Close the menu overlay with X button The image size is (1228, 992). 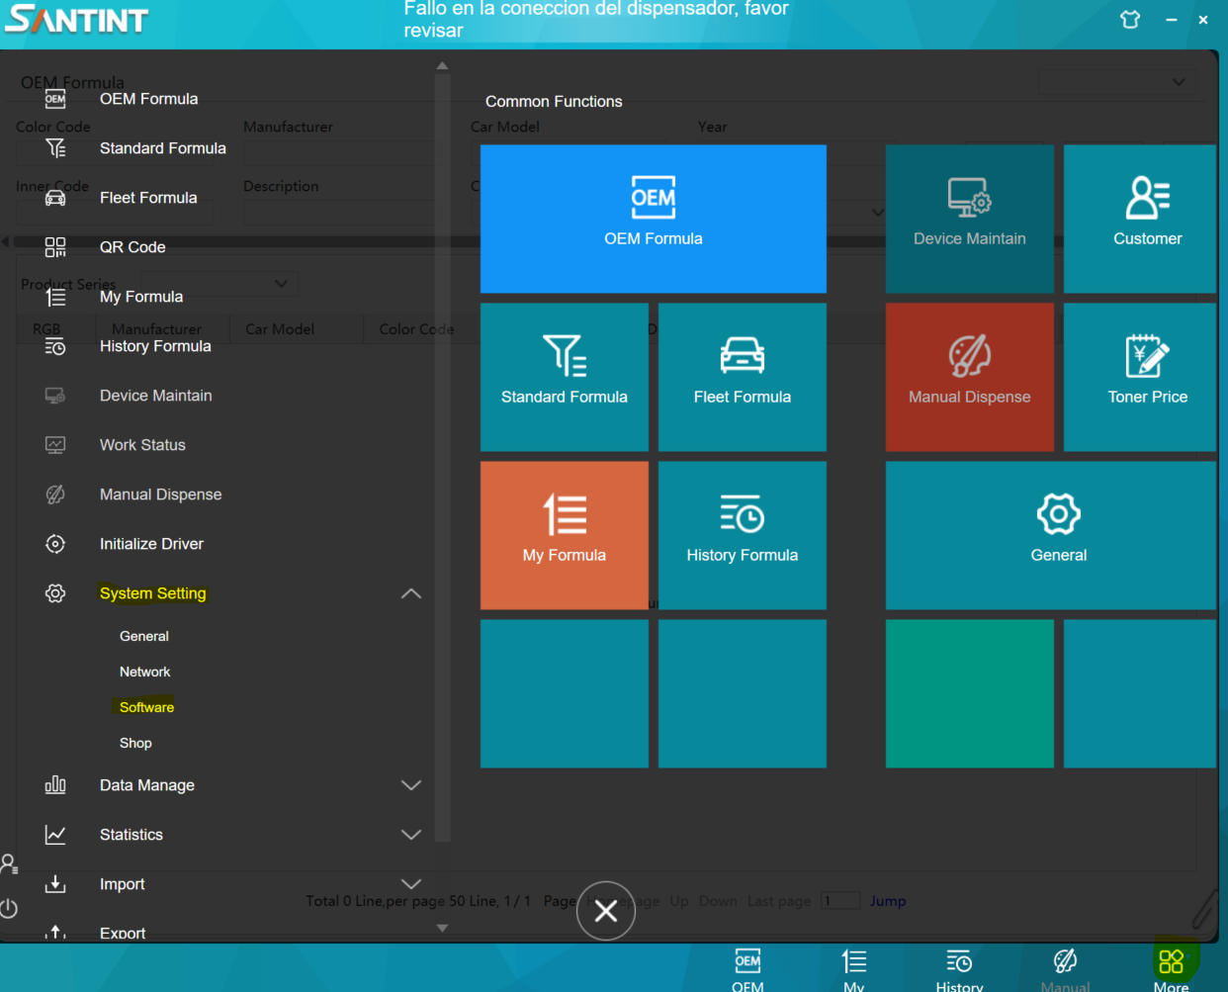[x=605, y=911]
